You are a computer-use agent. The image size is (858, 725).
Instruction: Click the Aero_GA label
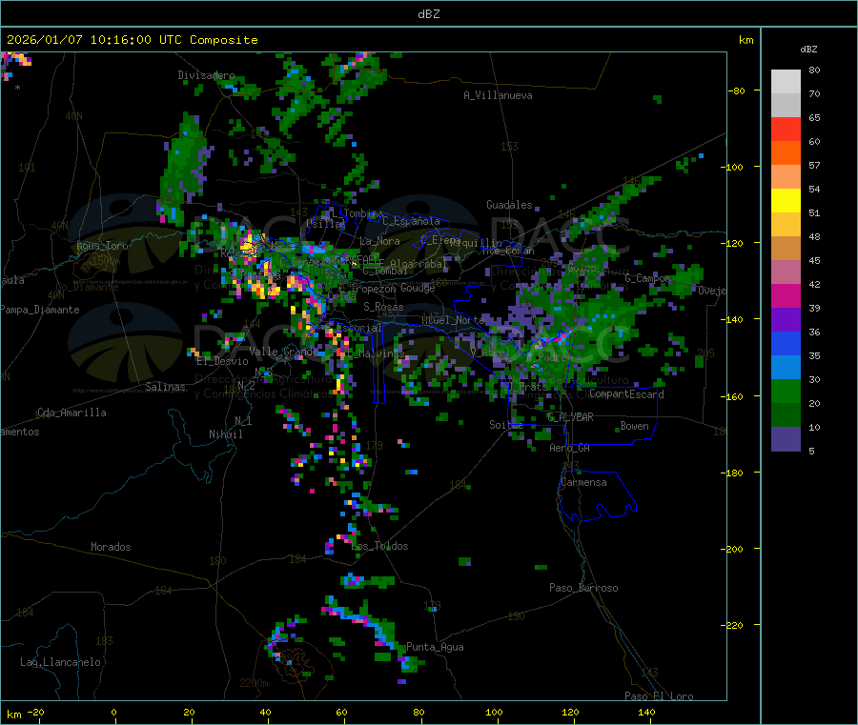tap(570, 448)
